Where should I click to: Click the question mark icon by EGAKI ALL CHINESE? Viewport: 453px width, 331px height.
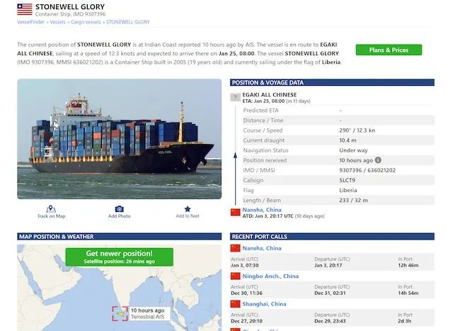(235, 97)
